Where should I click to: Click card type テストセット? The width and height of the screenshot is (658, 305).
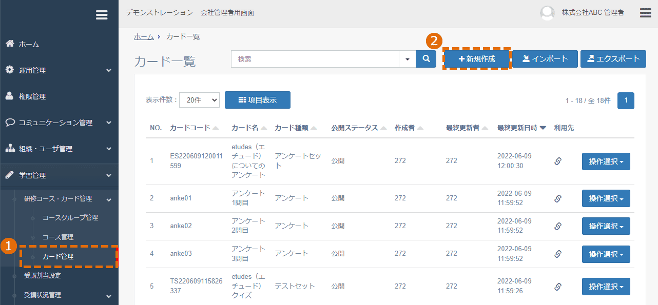(295, 287)
